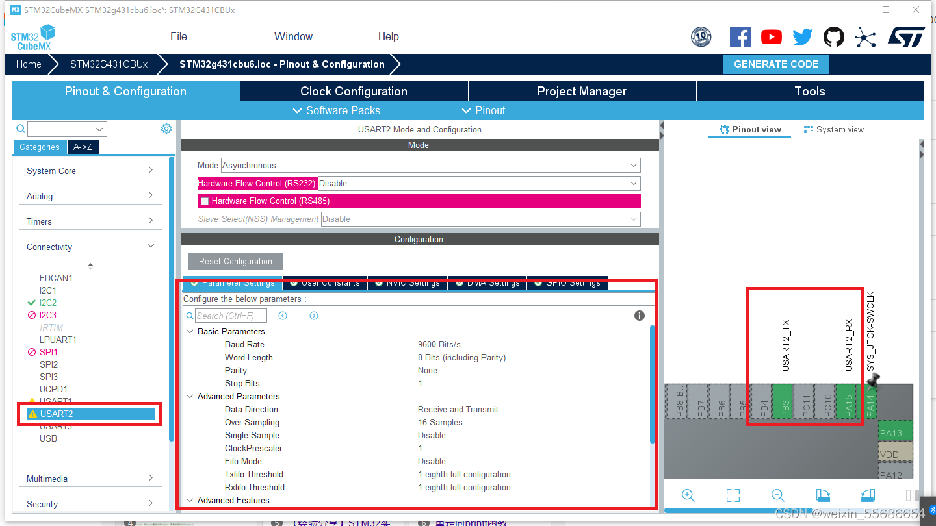This screenshot has width=936, height=526.
Task: Click the categories panel vertical scrollbar
Action: [x=172, y=299]
